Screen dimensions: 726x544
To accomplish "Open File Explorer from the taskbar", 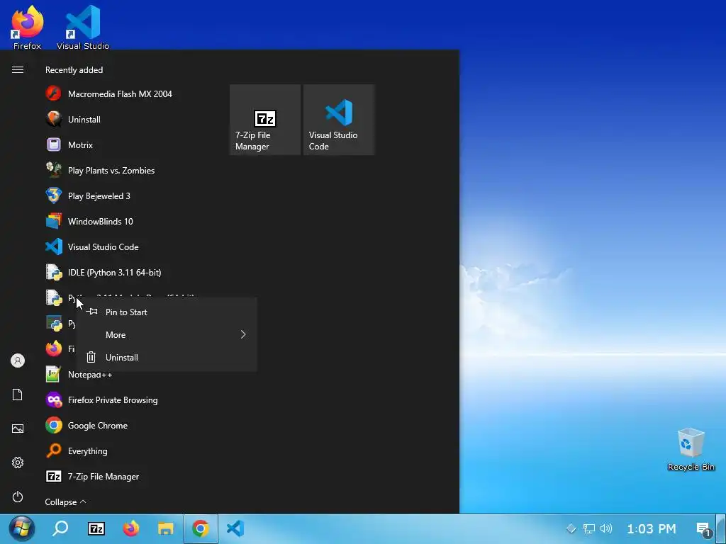I will [166, 528].
